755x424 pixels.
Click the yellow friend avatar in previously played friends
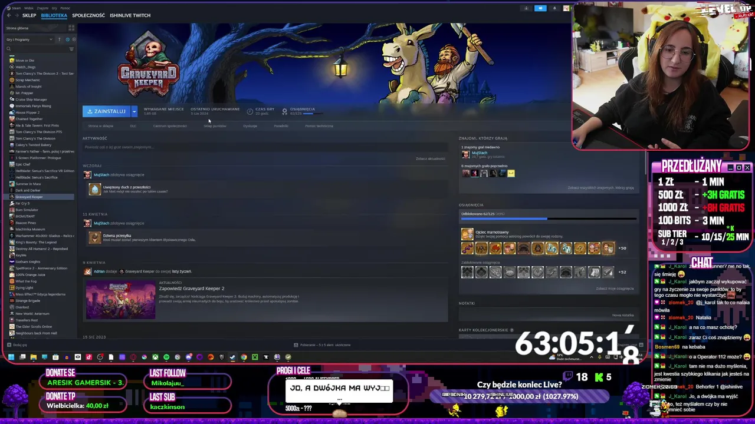[511, 173]
